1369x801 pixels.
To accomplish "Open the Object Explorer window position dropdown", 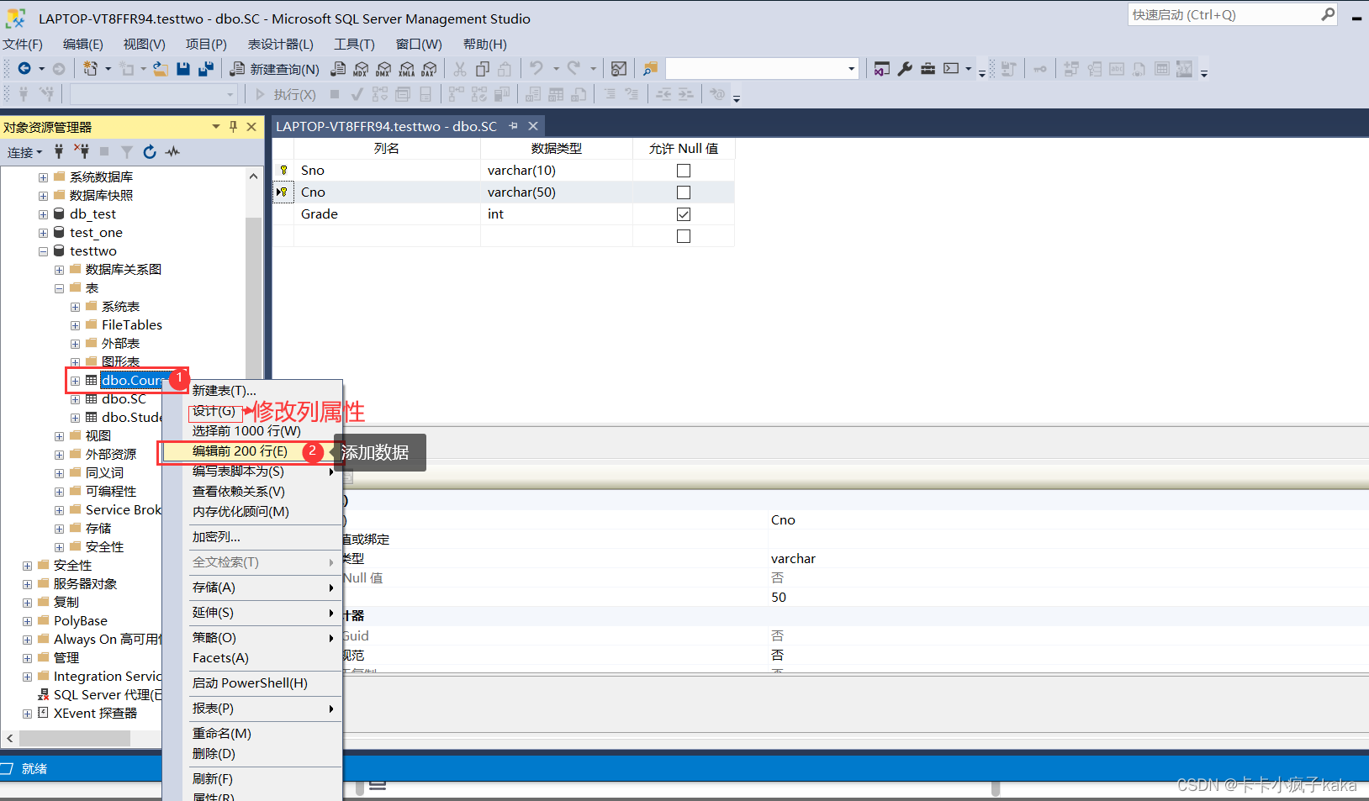I will click(216, 127).
